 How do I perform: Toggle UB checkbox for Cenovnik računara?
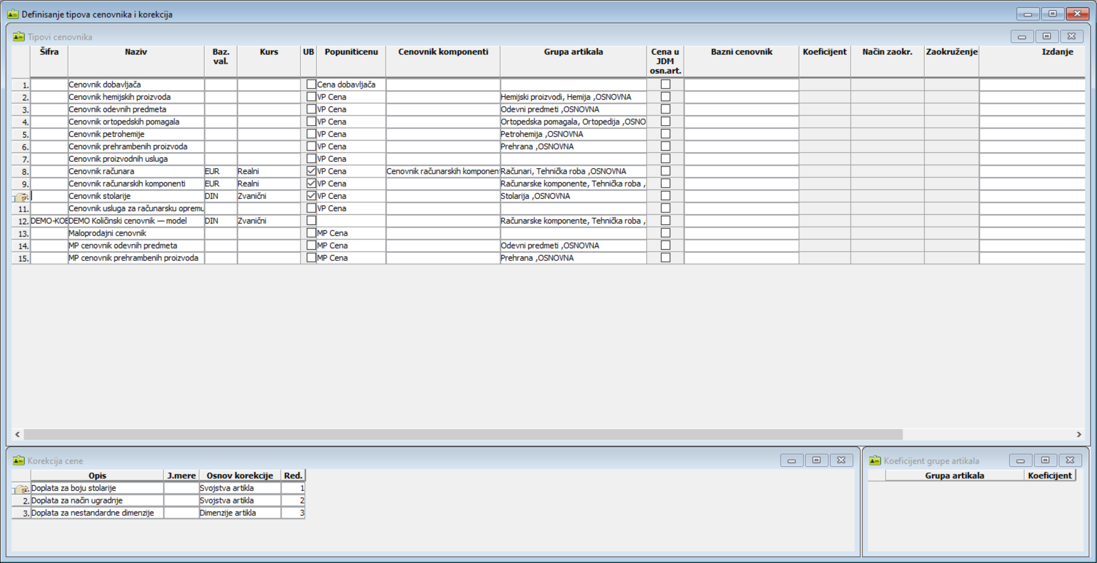[x=311, y=171]
